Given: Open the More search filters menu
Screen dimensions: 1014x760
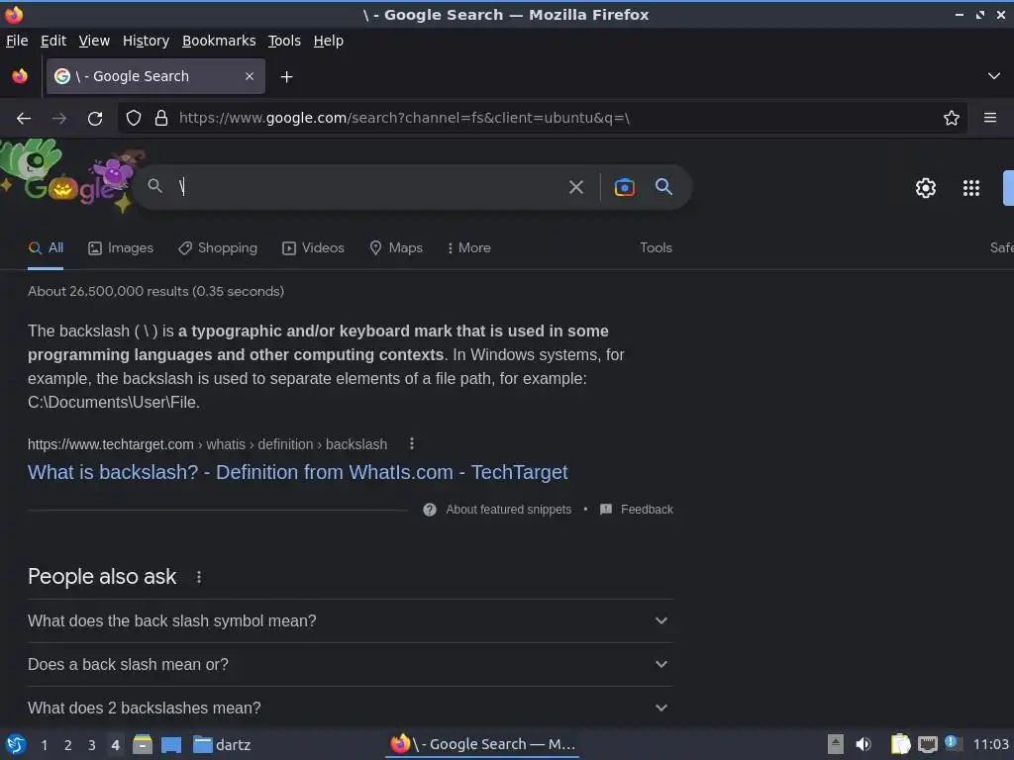Looking at the screenshot, I should click(469, 248).
